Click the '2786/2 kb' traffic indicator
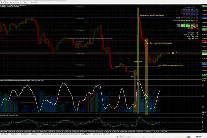 (x=199, y=137)
